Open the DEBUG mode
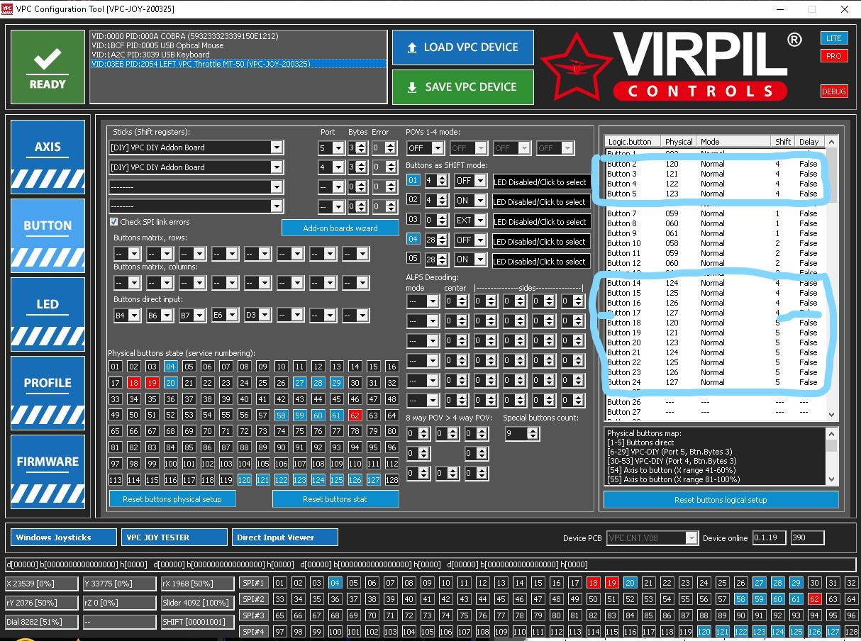The width and height of the screenshot is (861, 641). (833, 91)
